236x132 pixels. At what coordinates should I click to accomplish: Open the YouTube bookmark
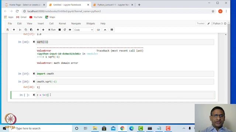36,17
